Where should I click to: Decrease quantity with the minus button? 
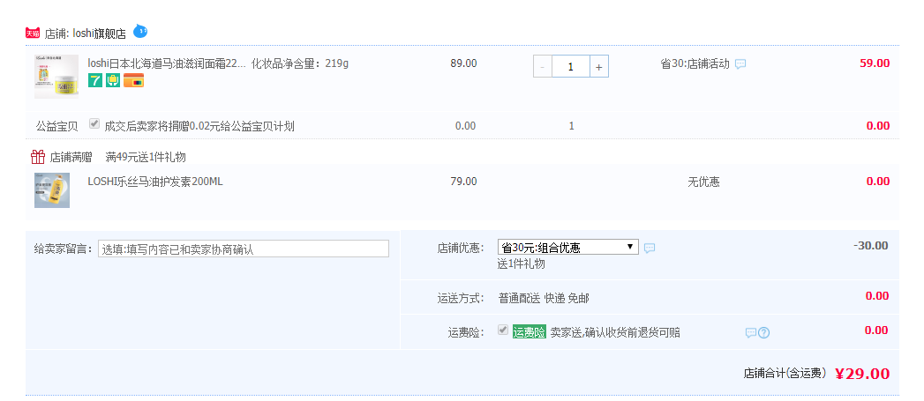[x=543, y=66]
